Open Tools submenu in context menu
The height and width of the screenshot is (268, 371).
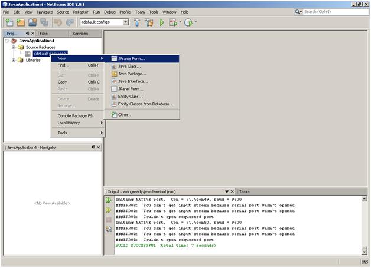[78, 133]
